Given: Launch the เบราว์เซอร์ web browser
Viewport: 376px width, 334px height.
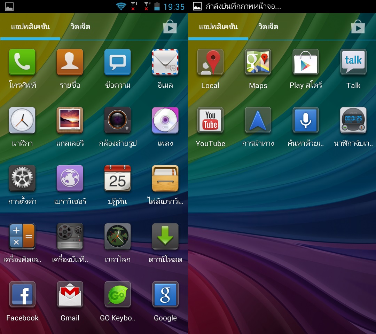Looking at the screenshot, I should coord(70,178).
